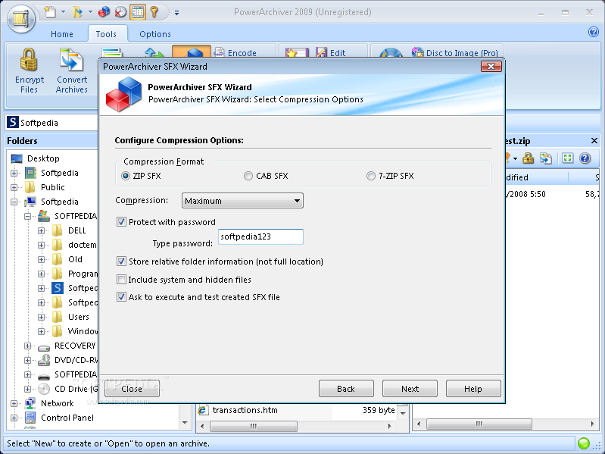
Task: Click the gold key icon in quick access toolbar
Action: 154,12
